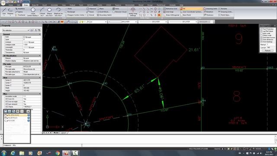Open the Polygon Center-Vertex dropdown arrow
Screen dimensions: 277x156
[85, 15]
